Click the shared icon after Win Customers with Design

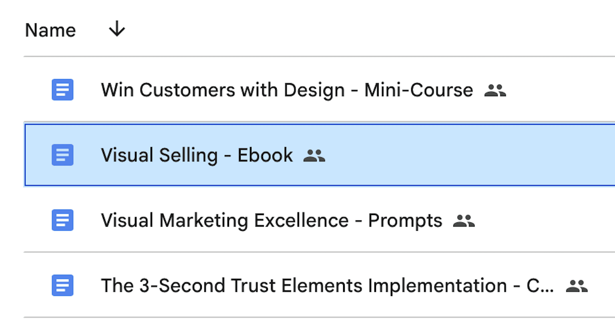[495, 90]
